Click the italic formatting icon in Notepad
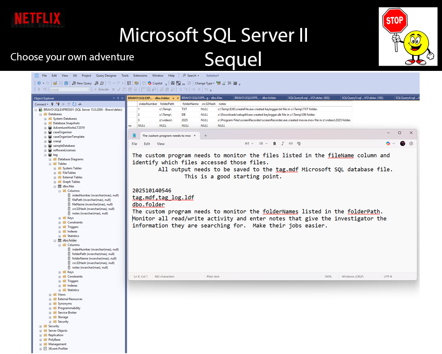The image size is (442, 354). (x=283, y=143)
